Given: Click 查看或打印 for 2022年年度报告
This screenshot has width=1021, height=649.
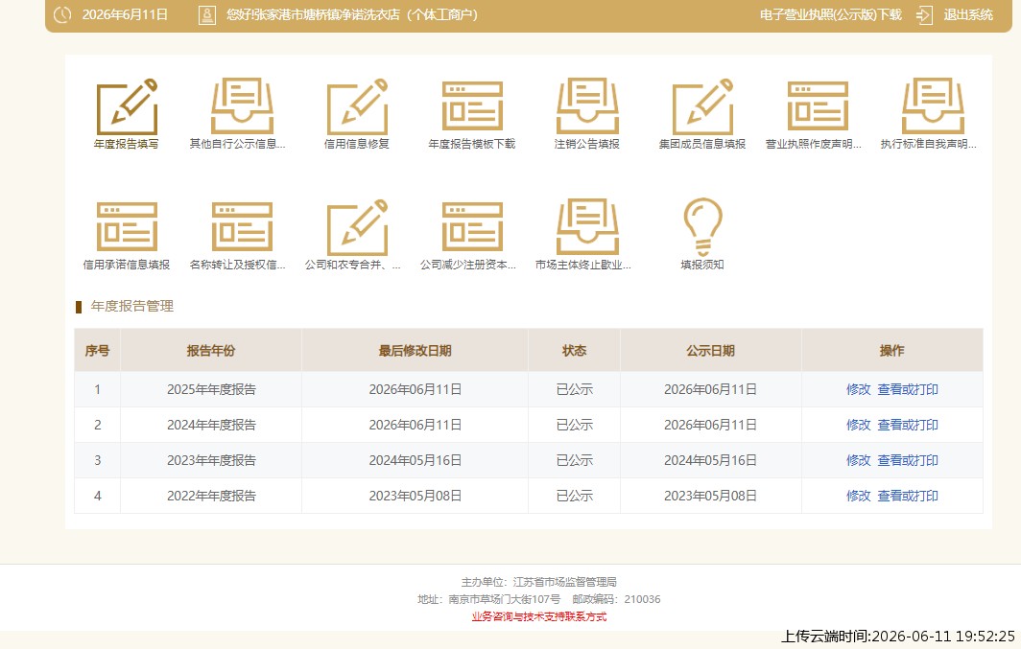Looking at the screenshot, I should pos(908,496).
